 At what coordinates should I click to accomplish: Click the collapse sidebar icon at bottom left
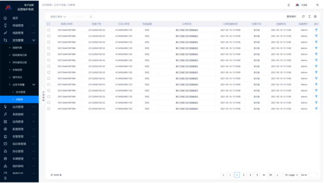click(x=5, y=178)
